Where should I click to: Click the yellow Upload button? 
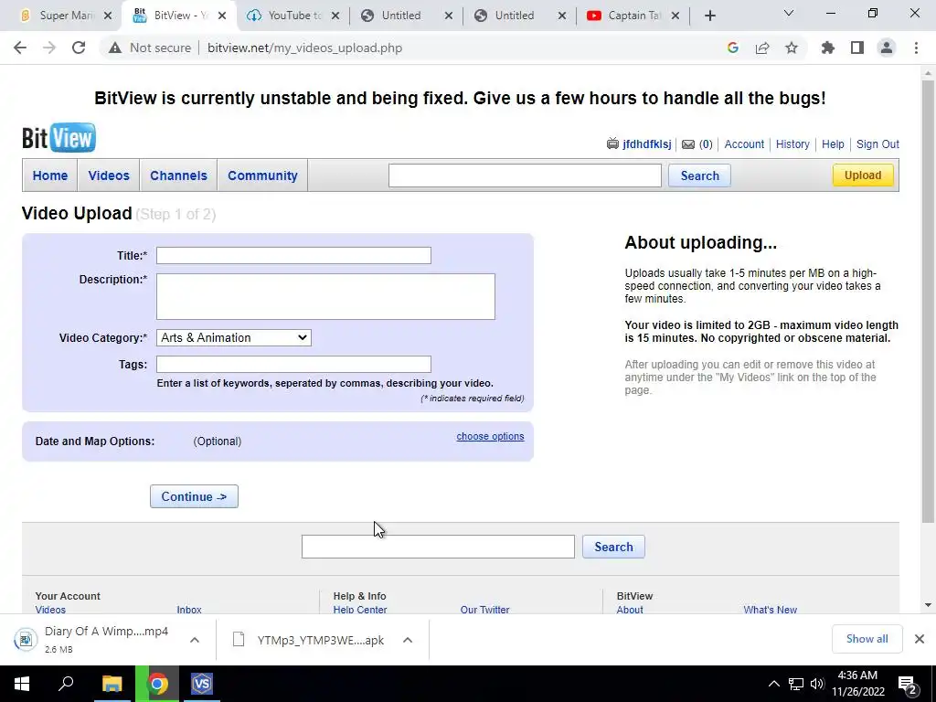point(863,175)
